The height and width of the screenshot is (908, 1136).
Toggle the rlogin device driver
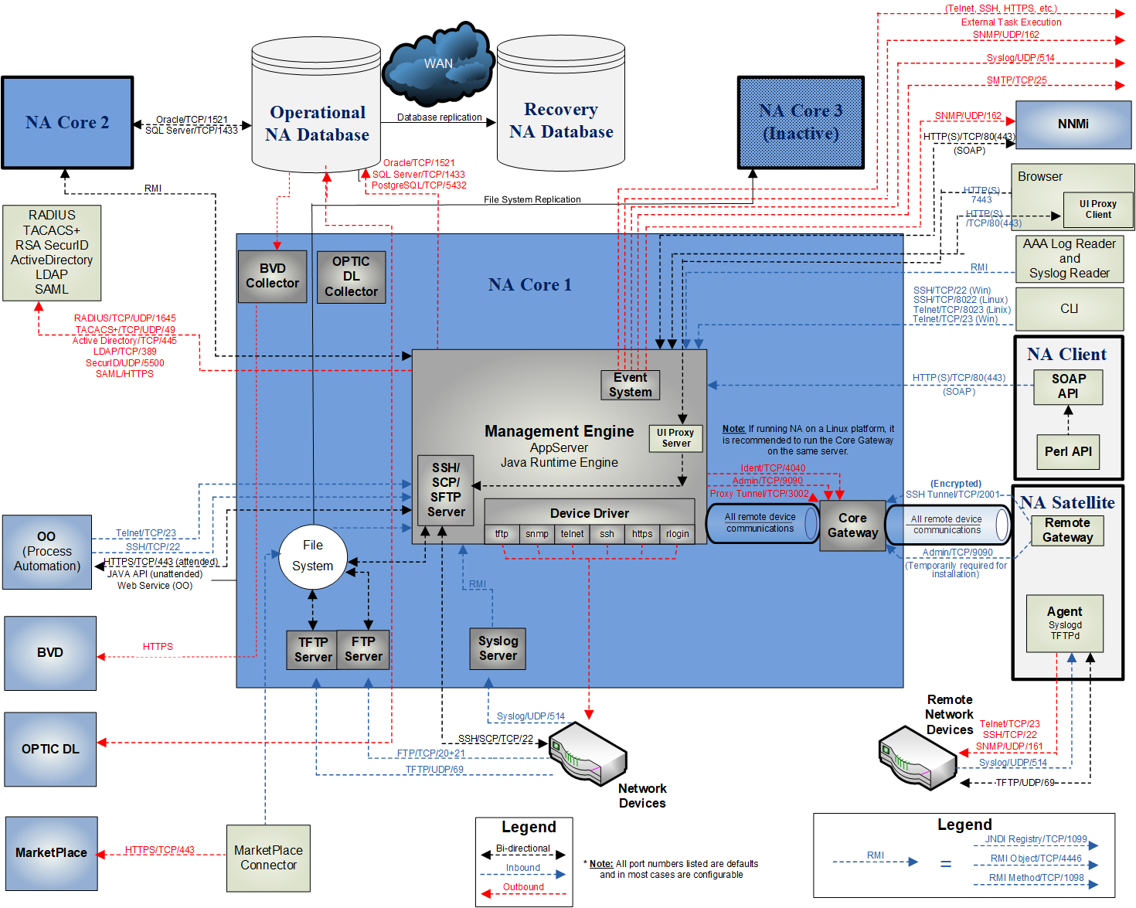677,533
